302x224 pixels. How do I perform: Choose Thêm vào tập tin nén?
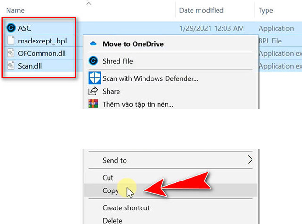[171, 104]
